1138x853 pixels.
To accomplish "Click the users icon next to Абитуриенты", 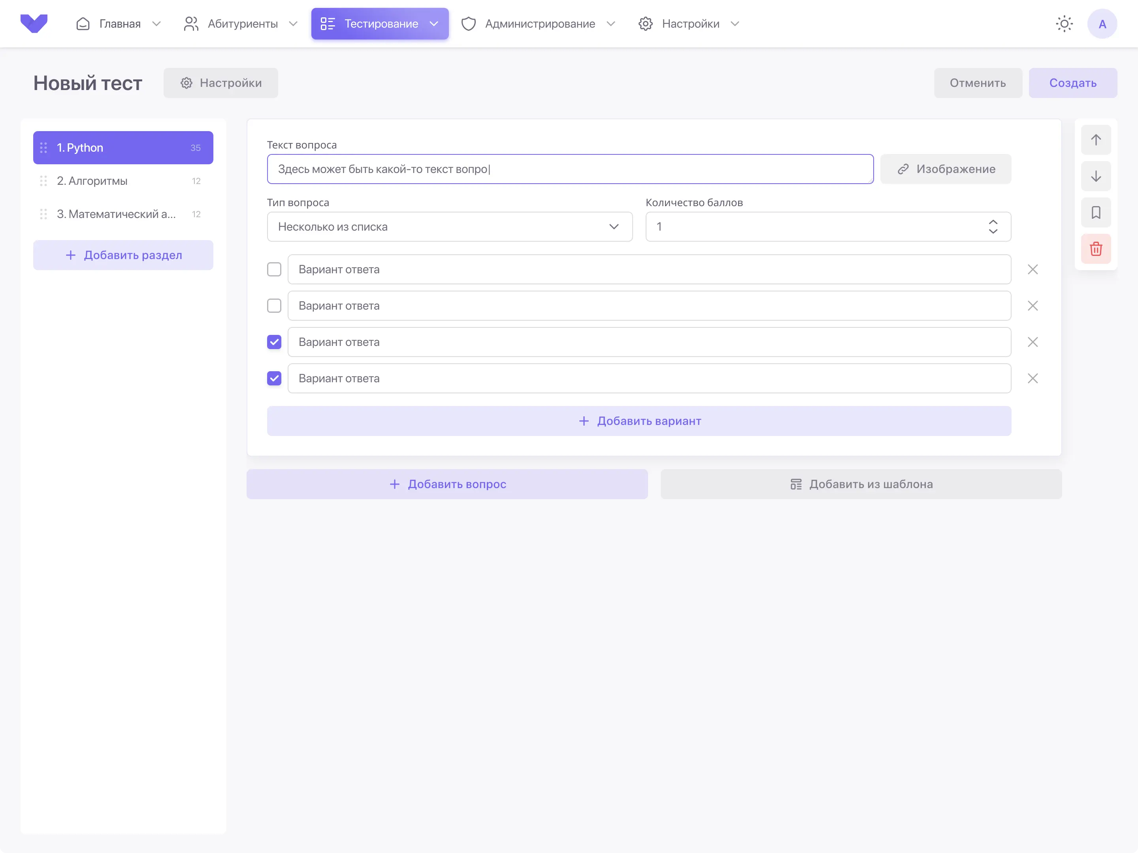I will pos(191,24).
